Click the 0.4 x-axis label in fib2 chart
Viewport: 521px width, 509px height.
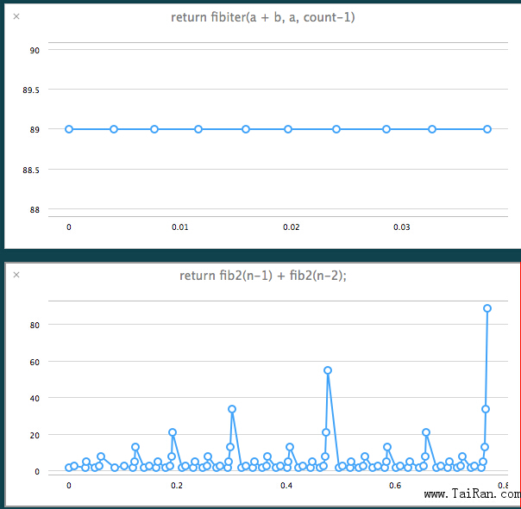[x=286, y=485]
